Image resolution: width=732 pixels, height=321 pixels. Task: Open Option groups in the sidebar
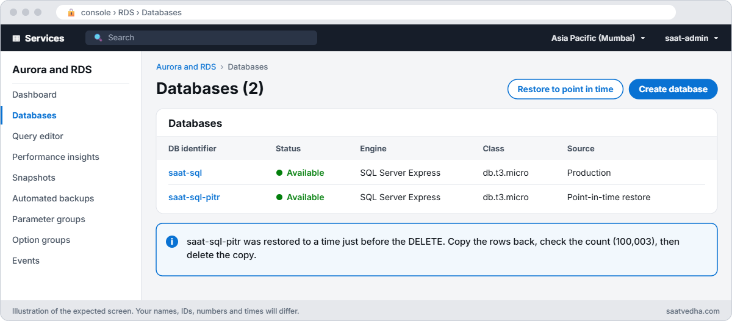[41, 240]
